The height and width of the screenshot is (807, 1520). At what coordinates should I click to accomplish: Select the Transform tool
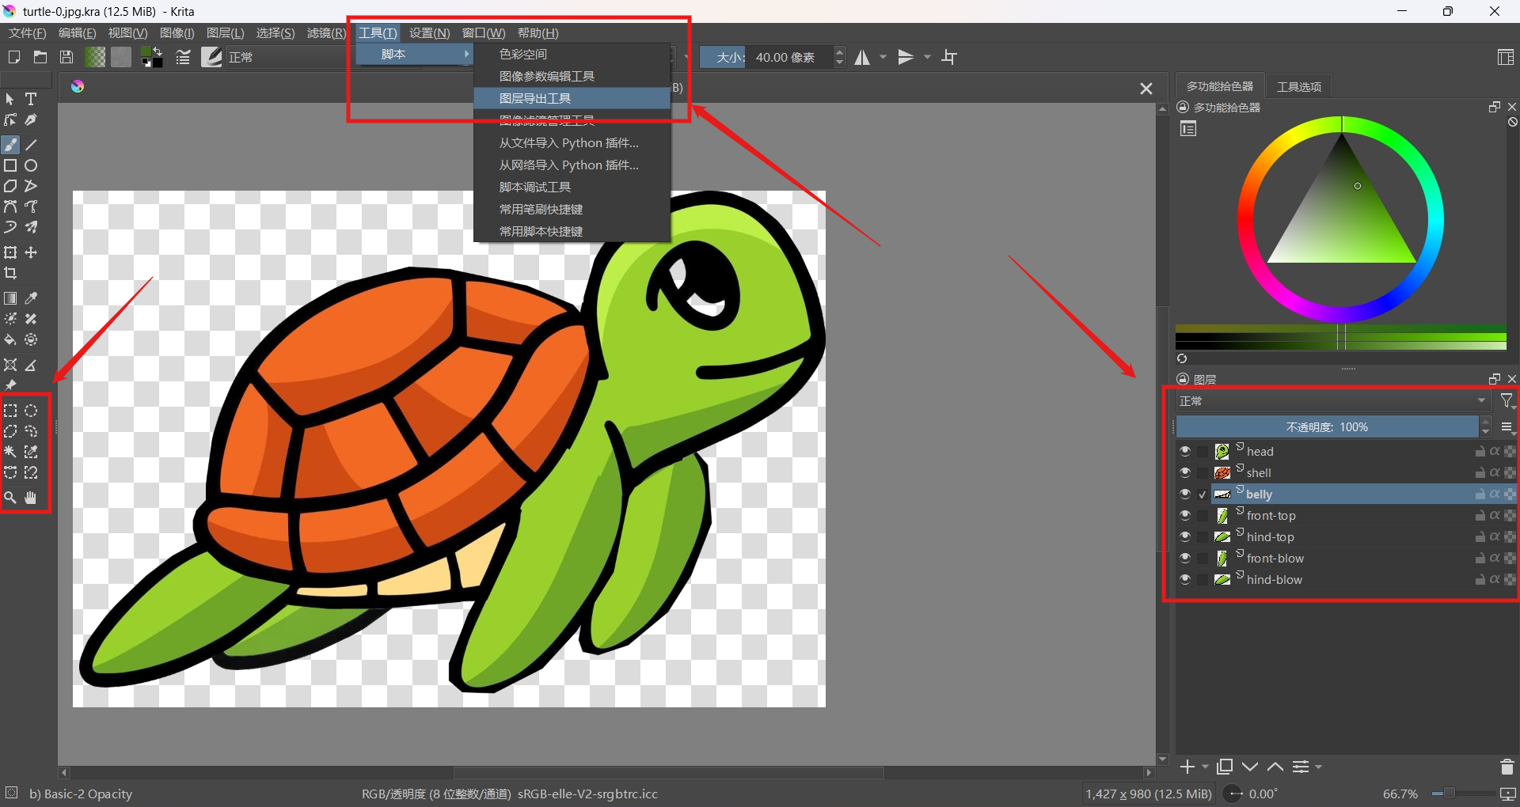point(10,252)
